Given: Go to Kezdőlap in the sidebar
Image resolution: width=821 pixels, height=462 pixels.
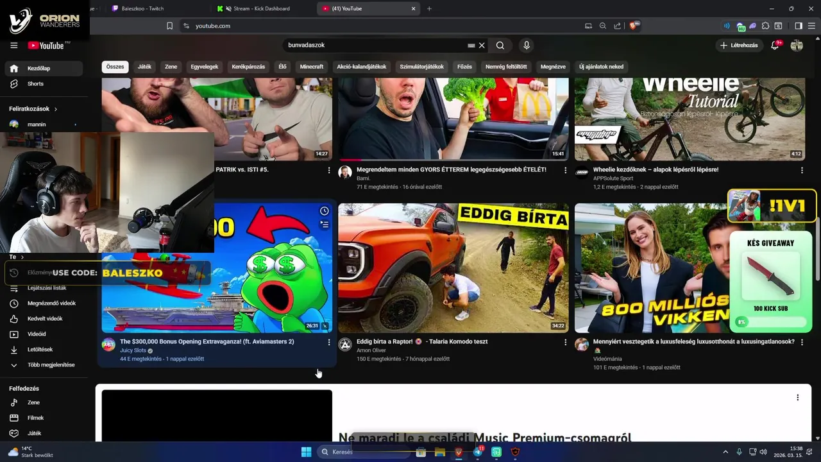Looking at the screenshot, I should tap(44, 68).
